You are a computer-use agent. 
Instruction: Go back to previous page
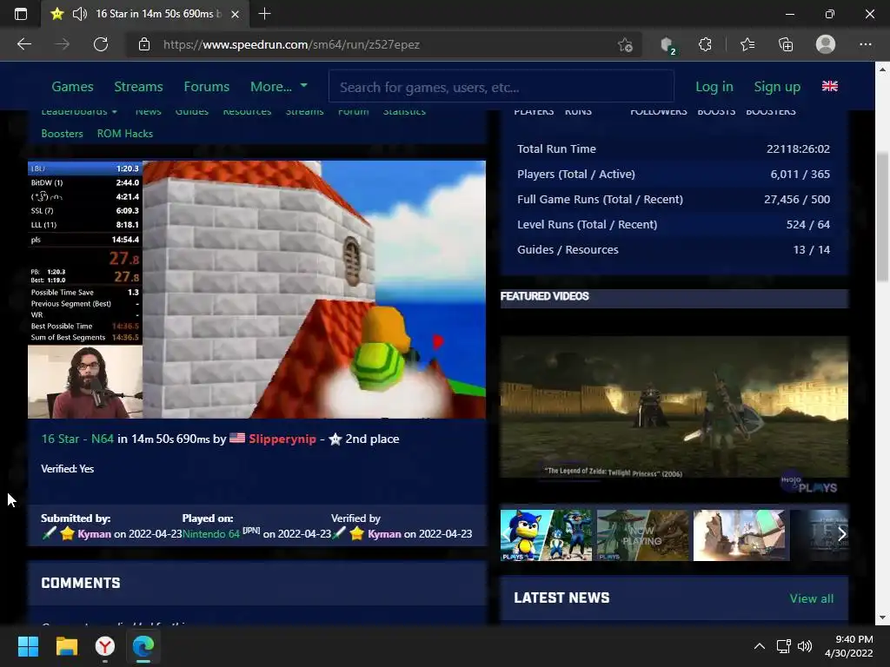pos(23,44)
